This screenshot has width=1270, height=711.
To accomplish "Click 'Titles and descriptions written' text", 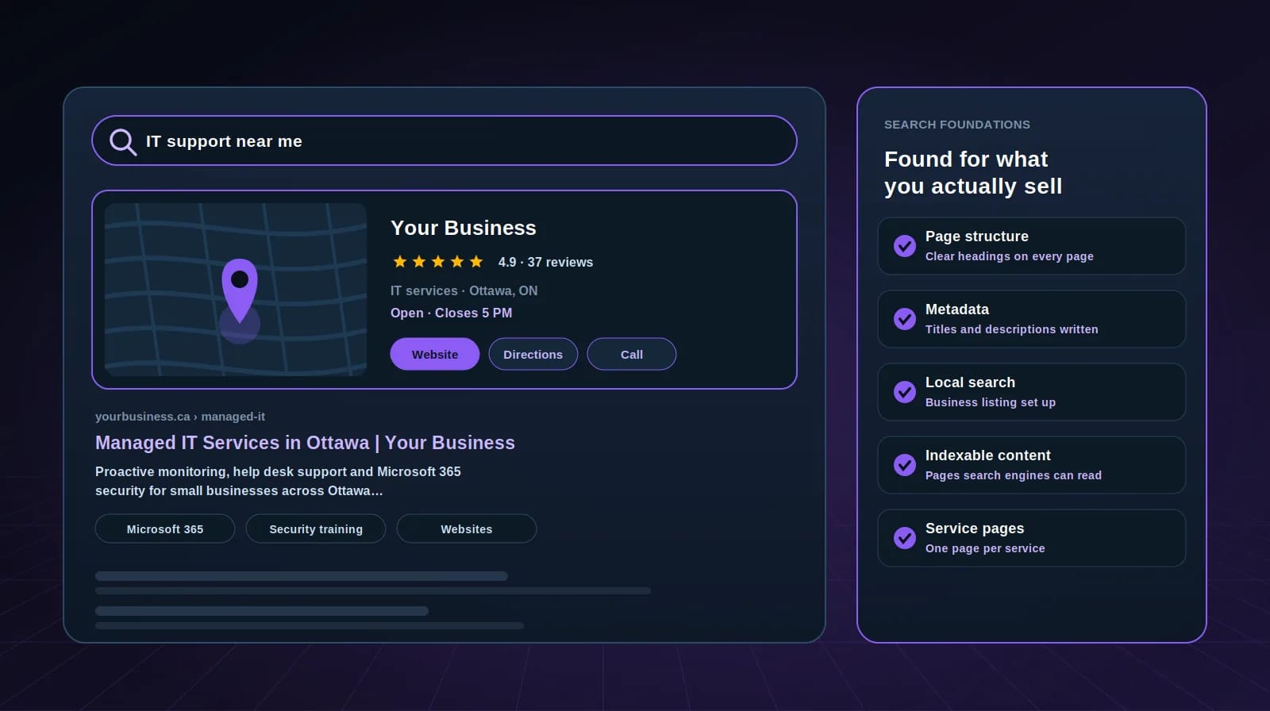I will (1012, 329).
